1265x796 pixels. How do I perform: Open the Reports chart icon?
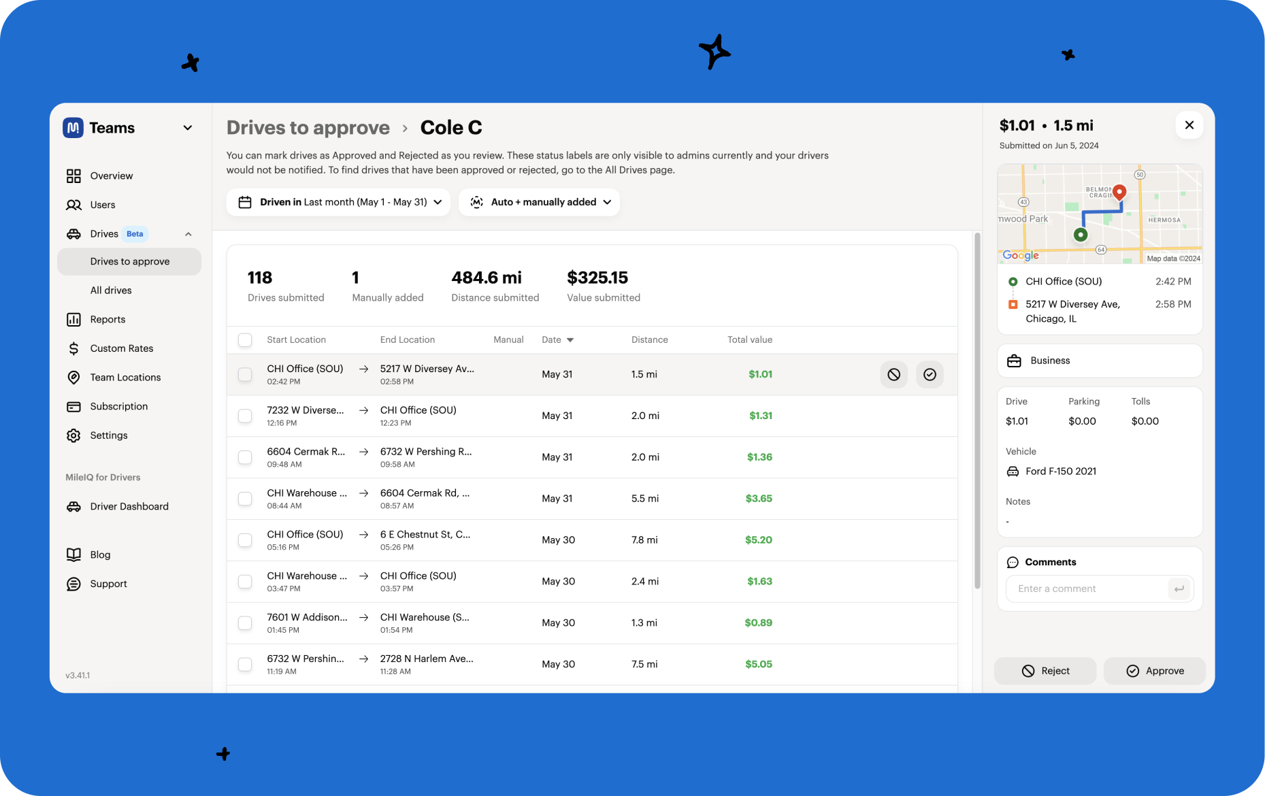73,320
